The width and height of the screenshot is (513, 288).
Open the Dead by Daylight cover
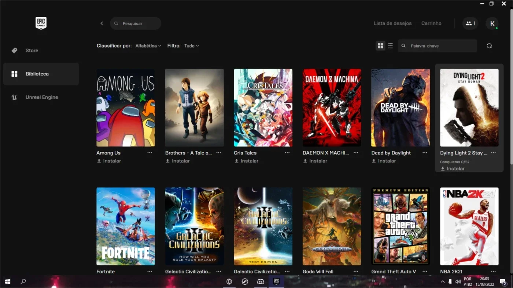pos(401,108)
